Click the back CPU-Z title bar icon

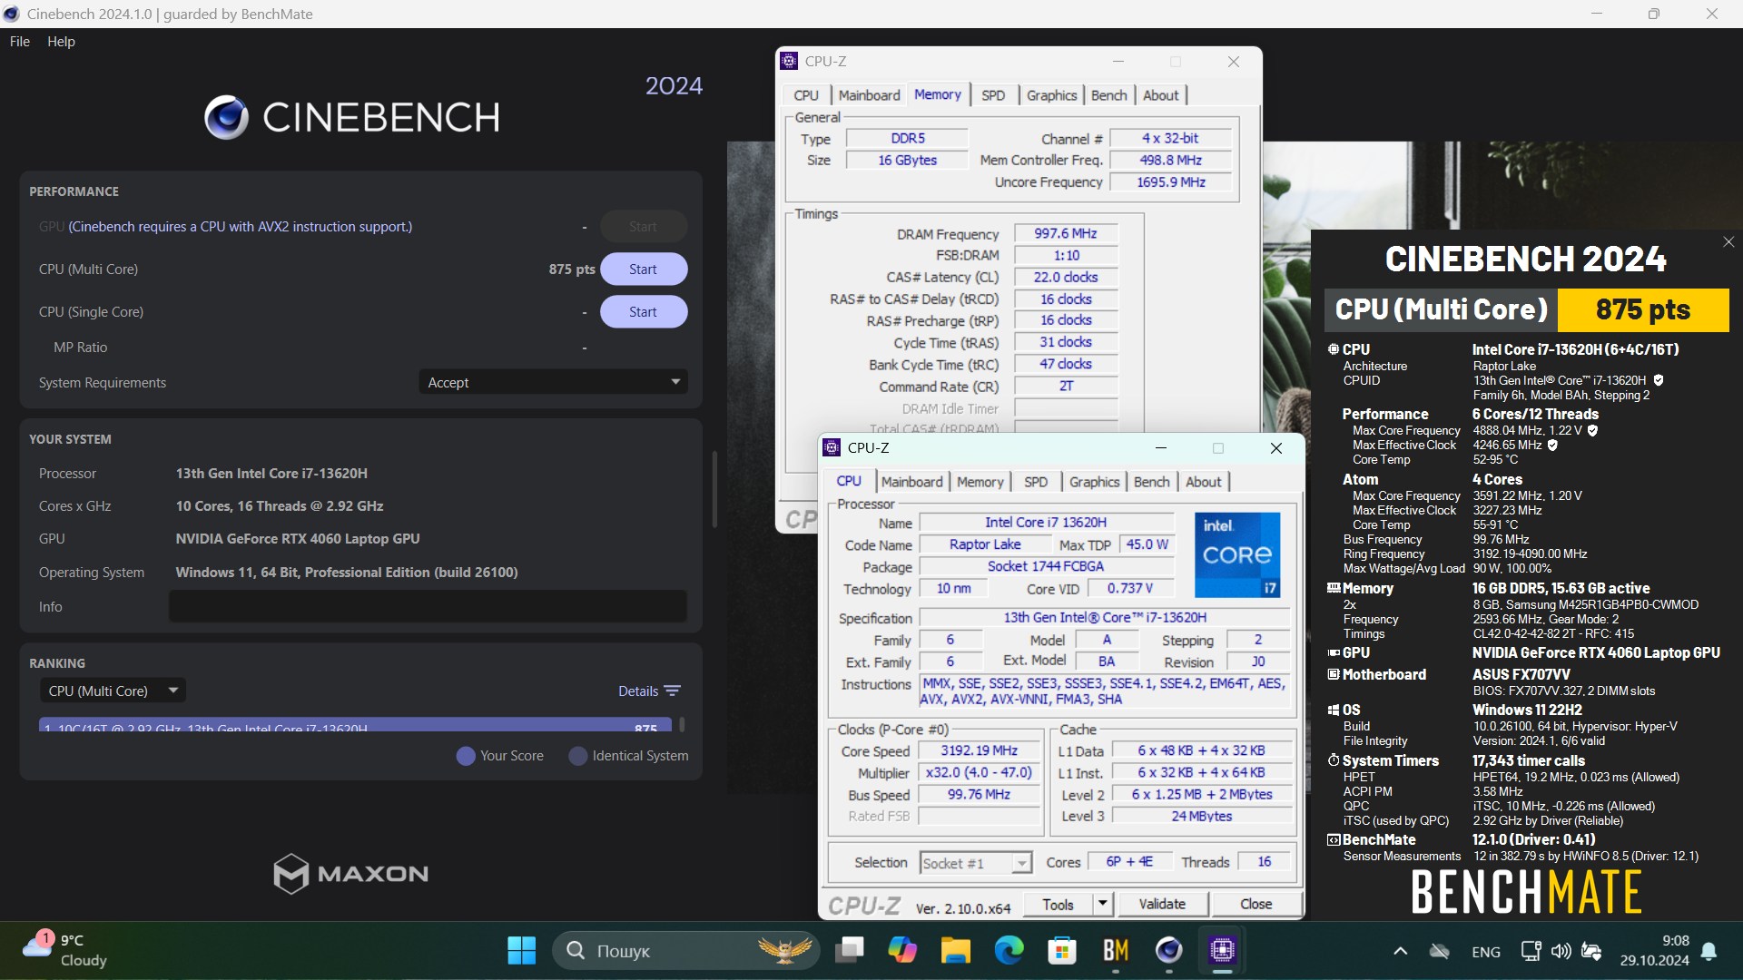[x=789, y=61]
